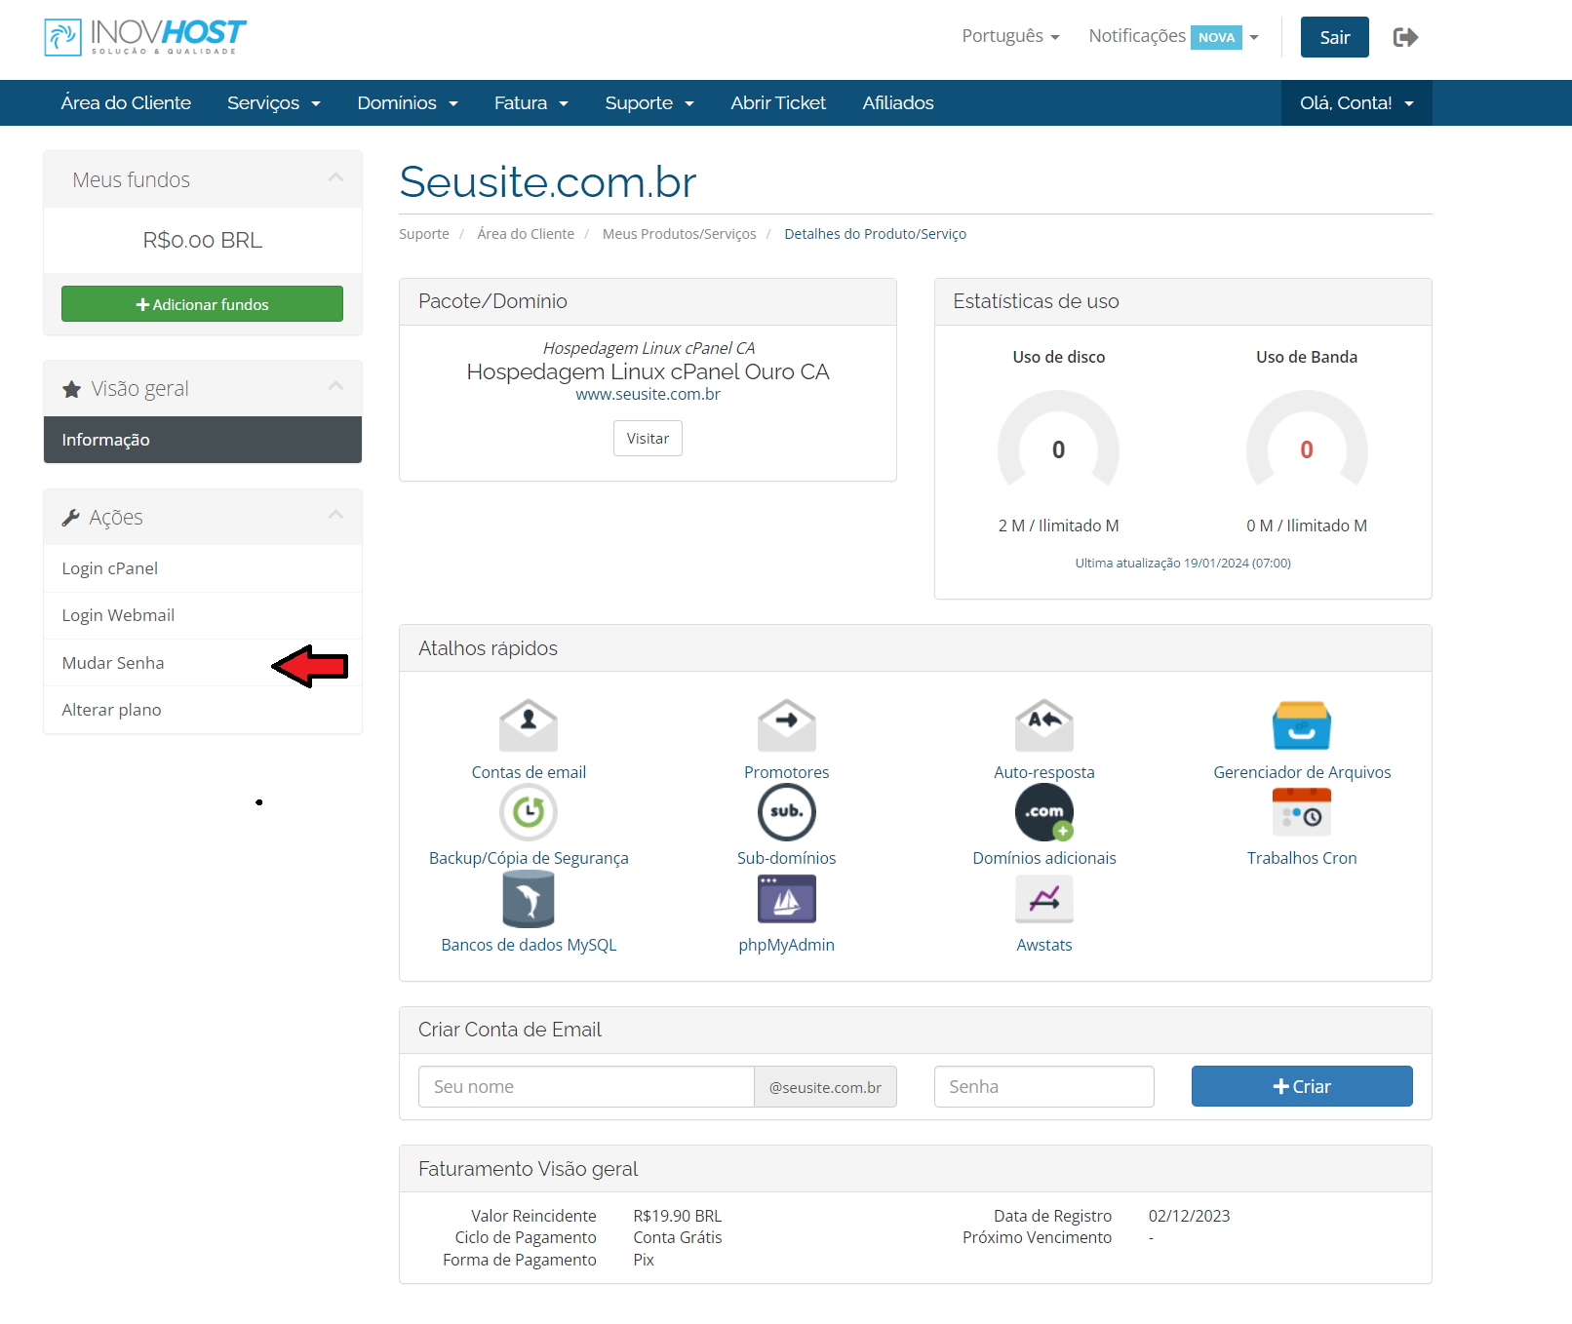1572x1324 pixels.
Task: Open the Auto-resposta icon
Action: click(1043, 725)
